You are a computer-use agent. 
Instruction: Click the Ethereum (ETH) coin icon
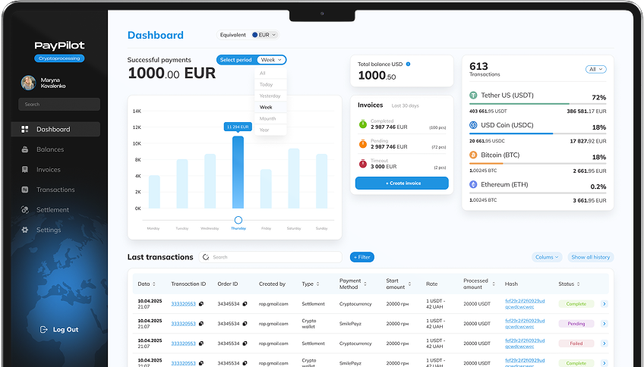(473, 184)
